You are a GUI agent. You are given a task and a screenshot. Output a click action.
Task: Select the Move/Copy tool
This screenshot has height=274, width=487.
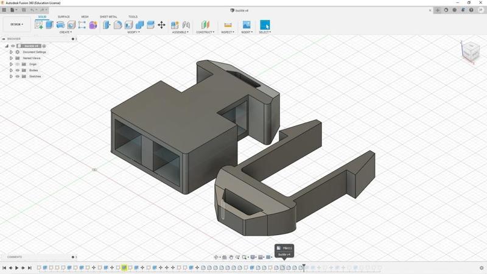[x=161, y=25]
